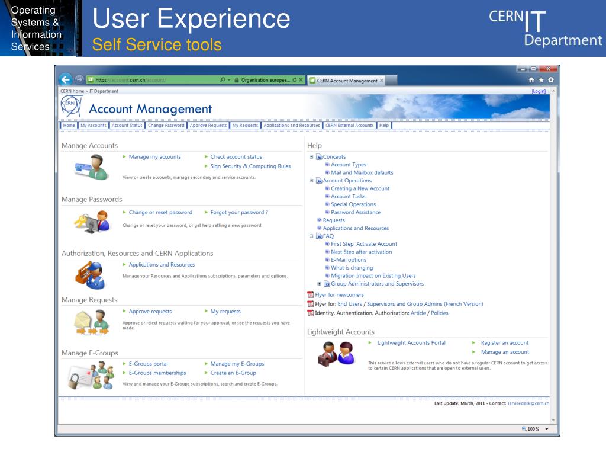Screen dimensions: 606x455
Task: Click Approve requests link under Manage Requests
Action: click(x=150, y=312)
